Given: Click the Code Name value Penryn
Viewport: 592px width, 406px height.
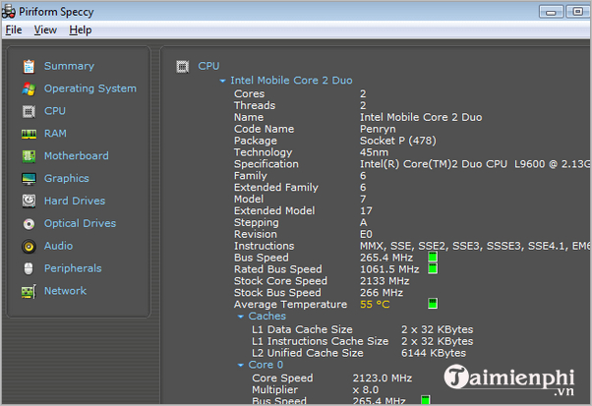Looking at the screenshot, I should coord(378,129).
